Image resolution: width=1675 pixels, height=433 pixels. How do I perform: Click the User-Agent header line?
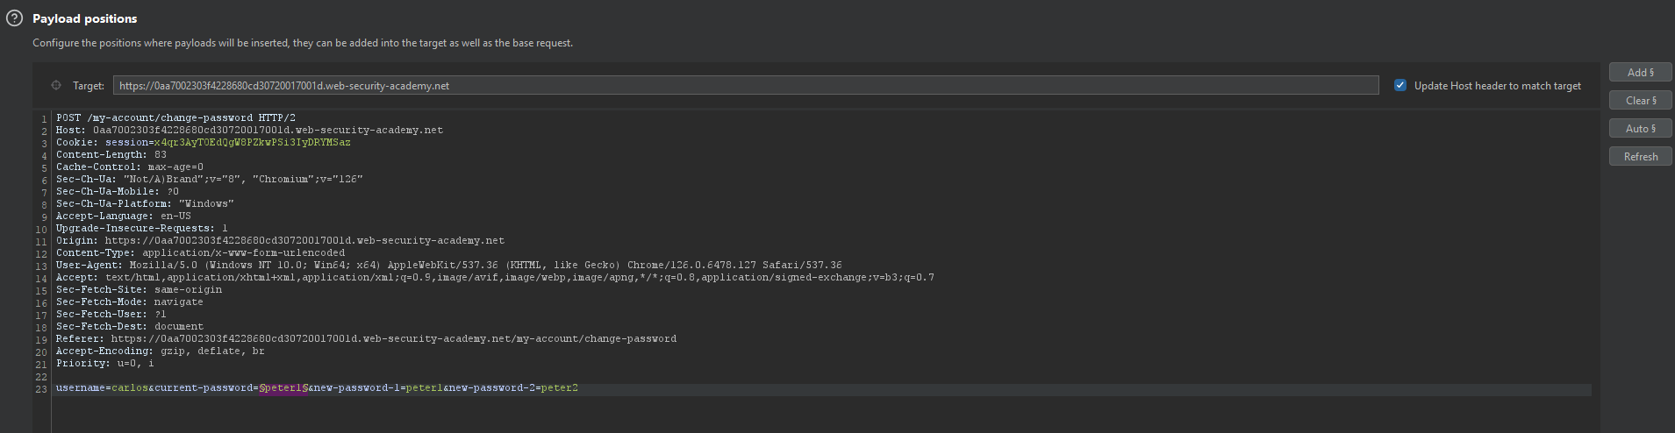[x=447, y=265]
